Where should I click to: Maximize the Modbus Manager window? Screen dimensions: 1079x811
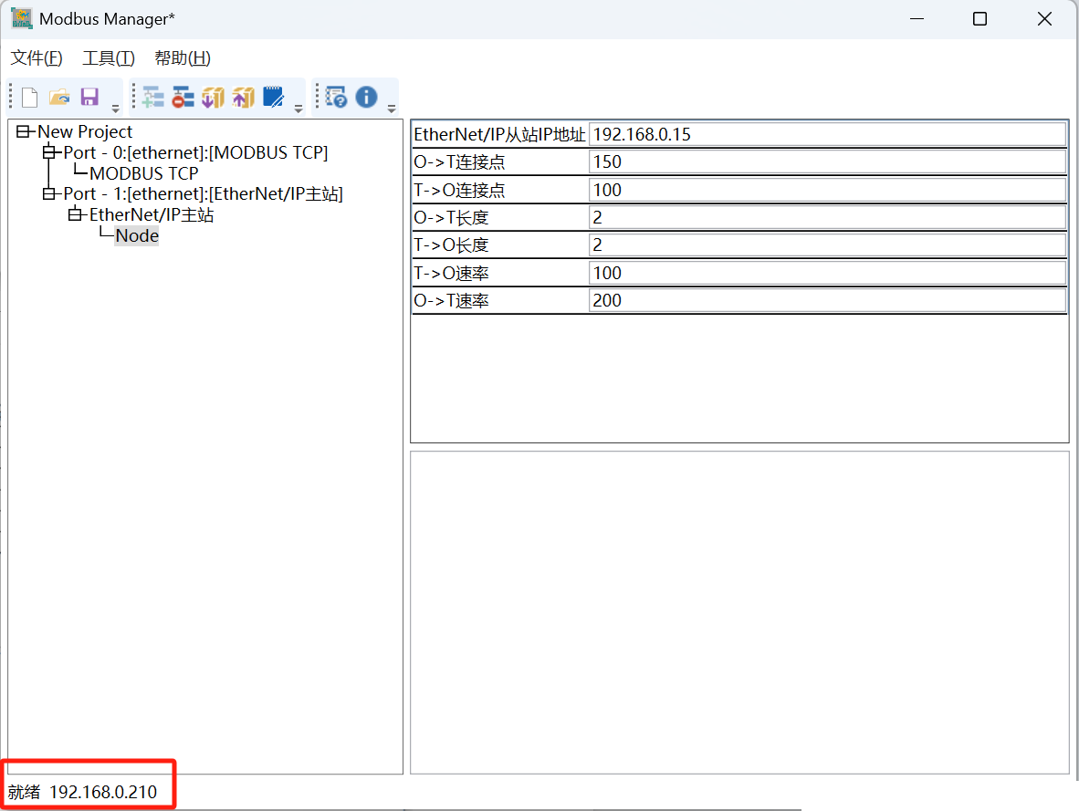979,18
